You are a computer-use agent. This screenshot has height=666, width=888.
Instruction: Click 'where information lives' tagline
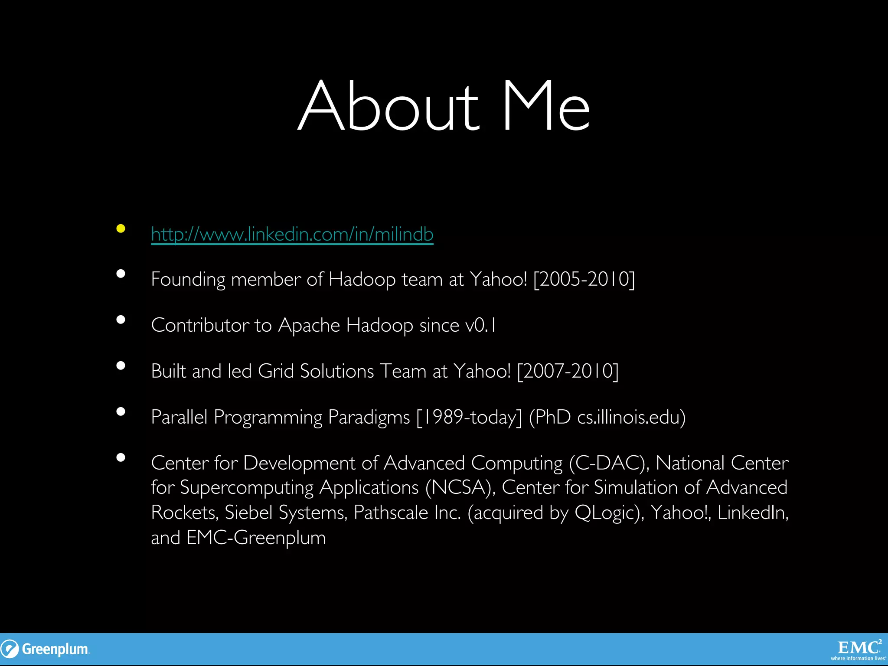(x=858, y=659)
